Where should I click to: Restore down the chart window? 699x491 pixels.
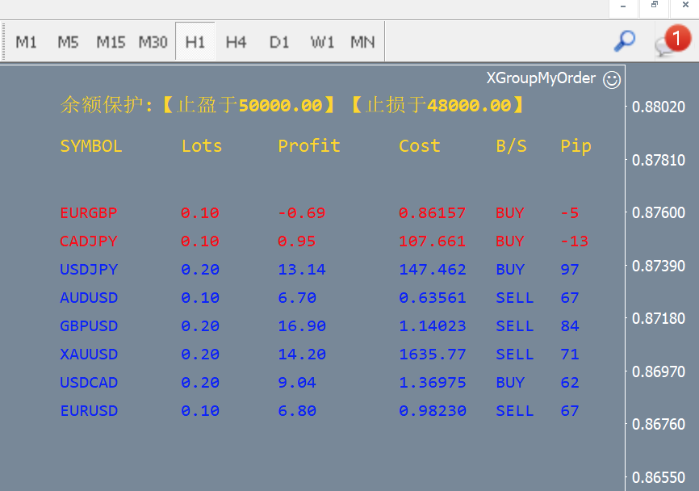tap(654, 6)
